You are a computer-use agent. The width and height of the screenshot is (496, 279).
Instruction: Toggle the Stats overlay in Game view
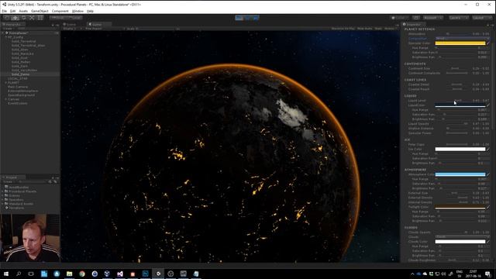tap(378, 29)
